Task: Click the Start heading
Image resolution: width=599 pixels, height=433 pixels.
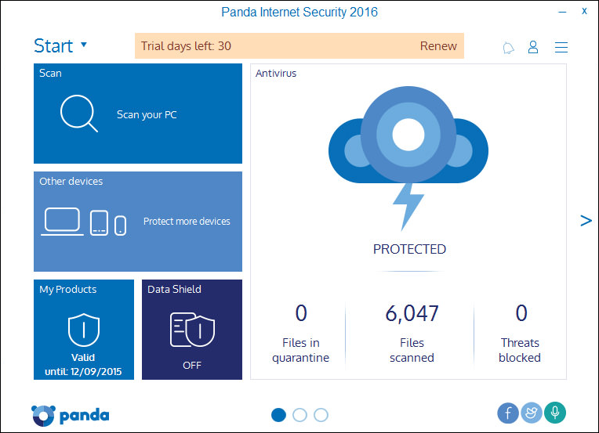Action: 53,46
